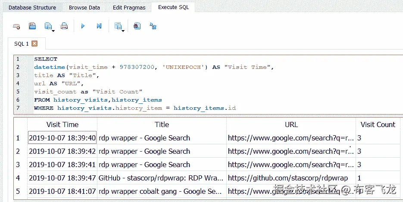
Task: Click the Visit Time column header
Action: click(62, 124)
